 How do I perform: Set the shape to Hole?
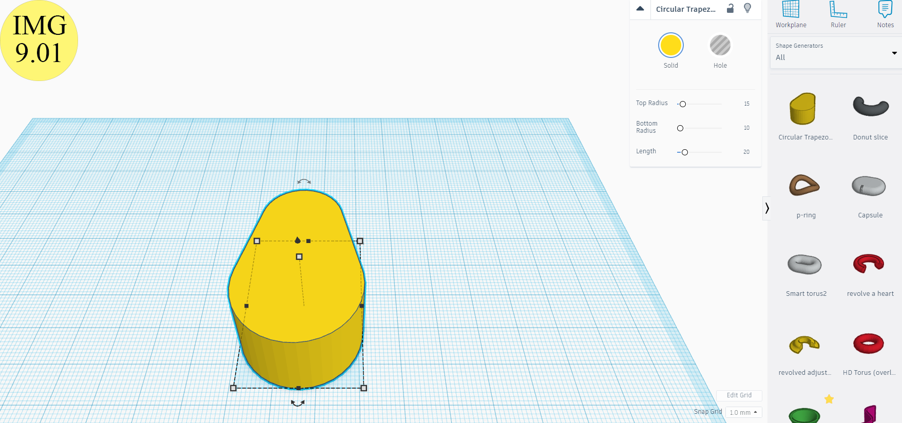pos(720,46)
